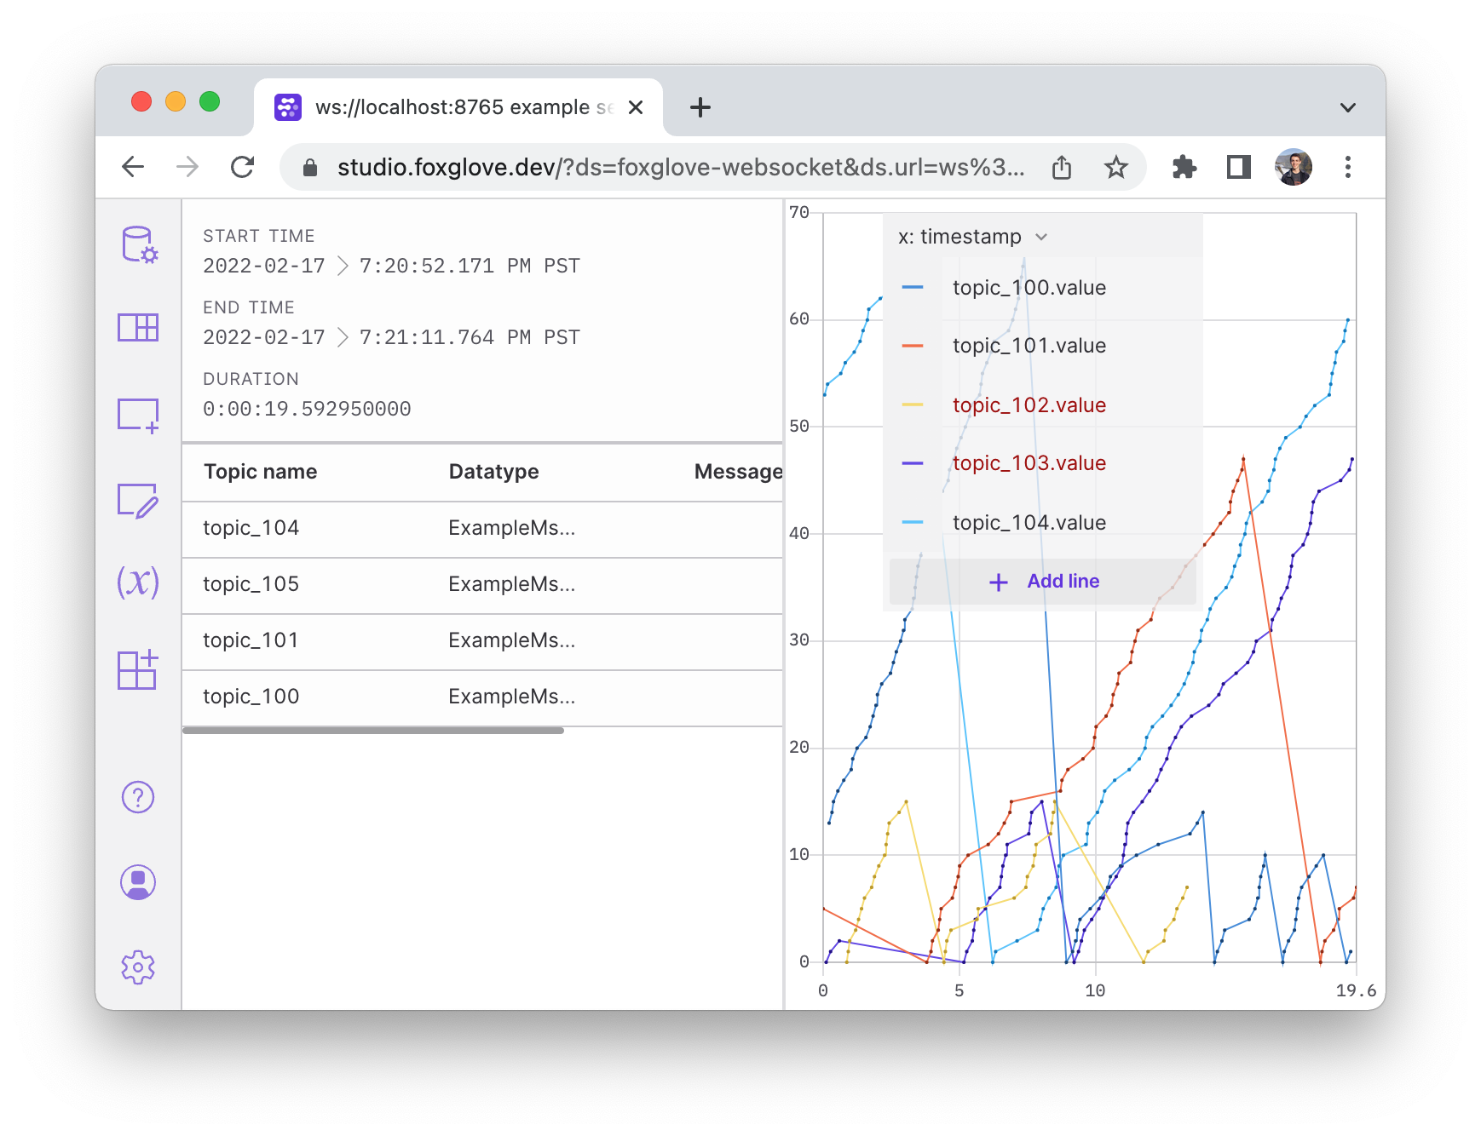The width and height of the screenshot is (1481, 1136).
Task: Open the Variables (x) icon
Action: [x=138, y=582]
